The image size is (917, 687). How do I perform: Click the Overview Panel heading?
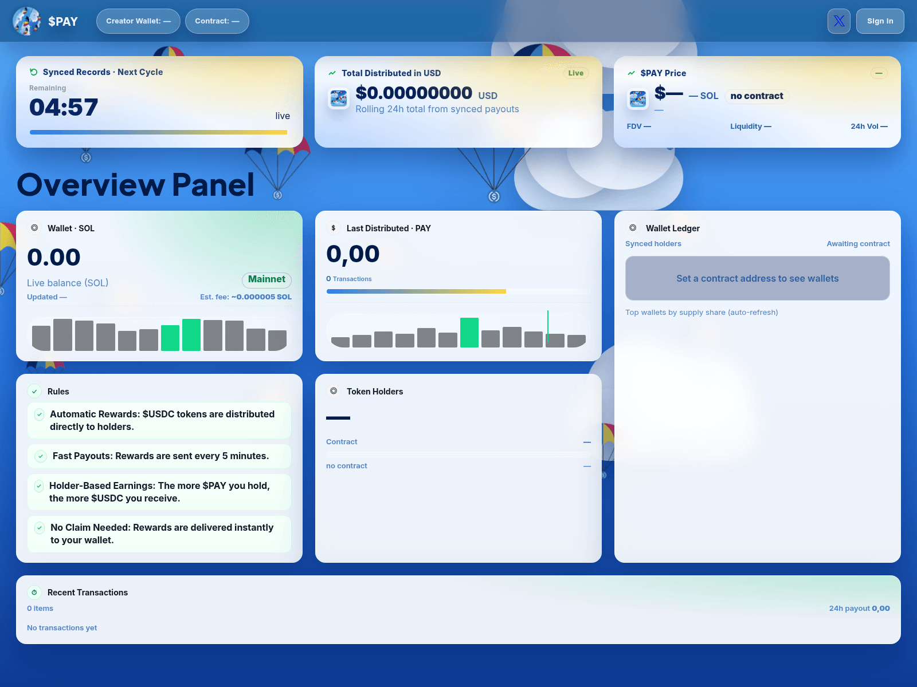tap(136, 185)
